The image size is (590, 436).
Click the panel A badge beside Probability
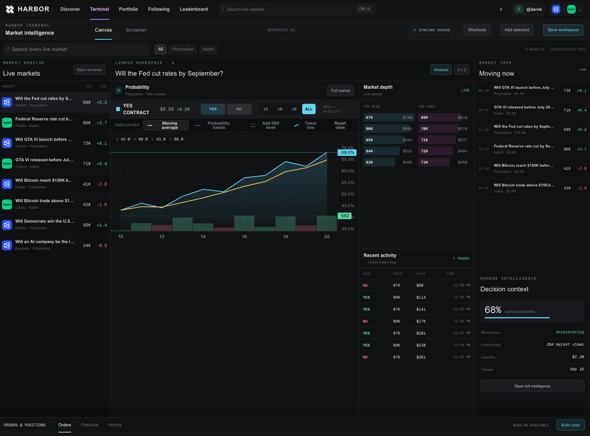(x=119, y=90)
